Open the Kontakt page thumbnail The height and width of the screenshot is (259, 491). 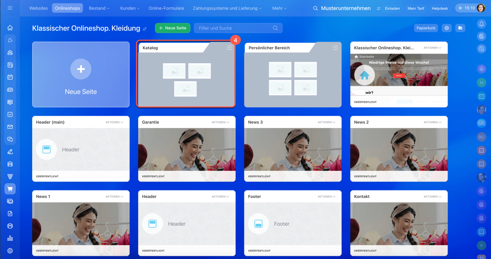[399, 224]
